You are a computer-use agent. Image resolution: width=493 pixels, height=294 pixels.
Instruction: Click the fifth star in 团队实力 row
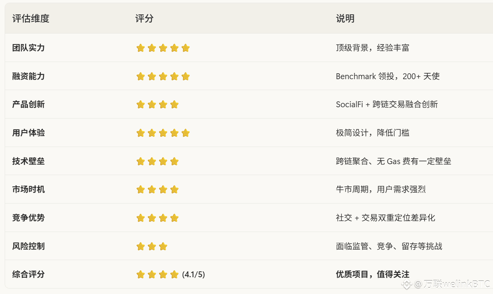(186, 48)
